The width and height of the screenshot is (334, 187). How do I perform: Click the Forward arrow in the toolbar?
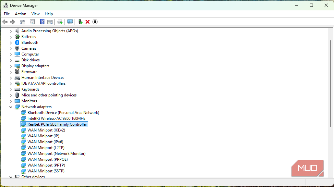pos(12,22)
